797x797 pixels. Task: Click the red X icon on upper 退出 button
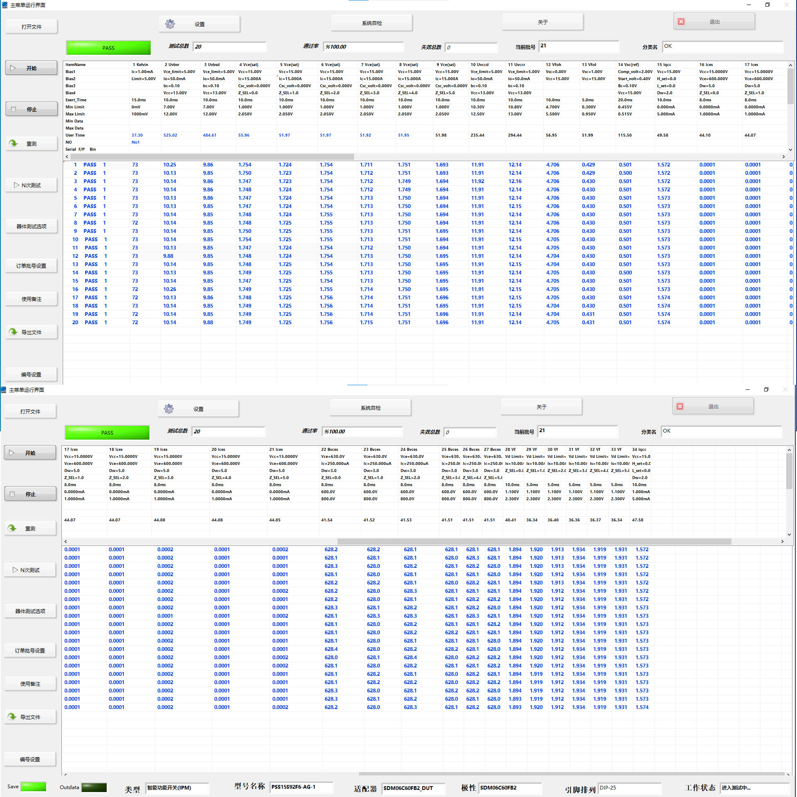pyautogui.click(x=681, y=22)
